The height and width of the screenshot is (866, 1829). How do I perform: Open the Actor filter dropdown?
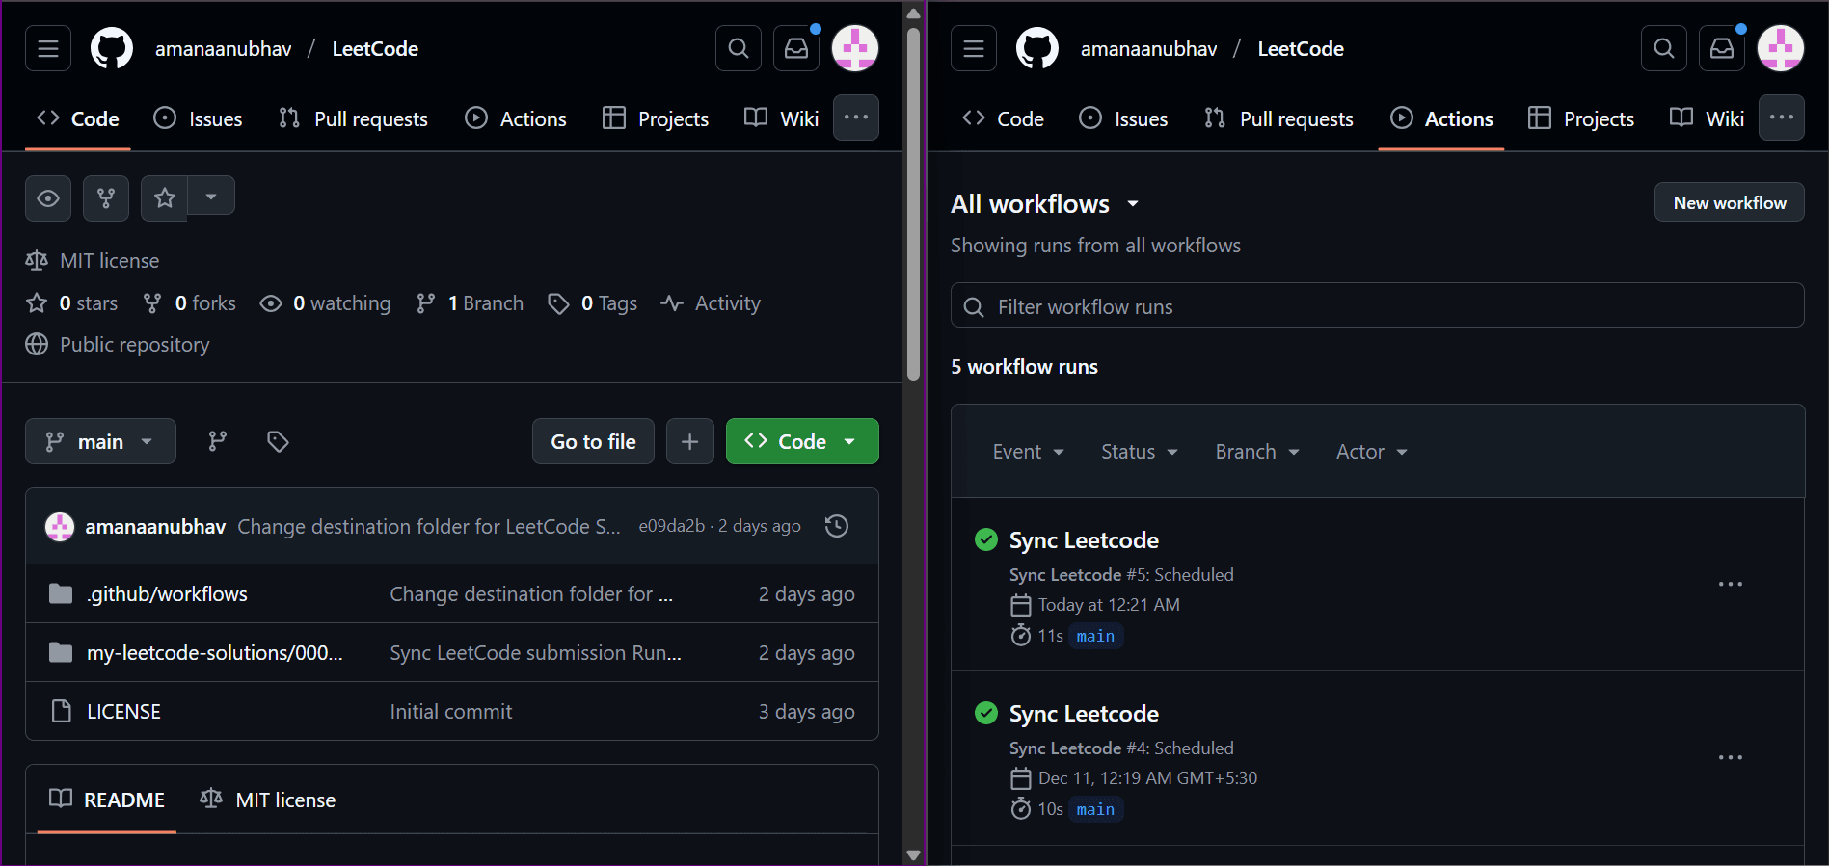(x=1371, y=452)
